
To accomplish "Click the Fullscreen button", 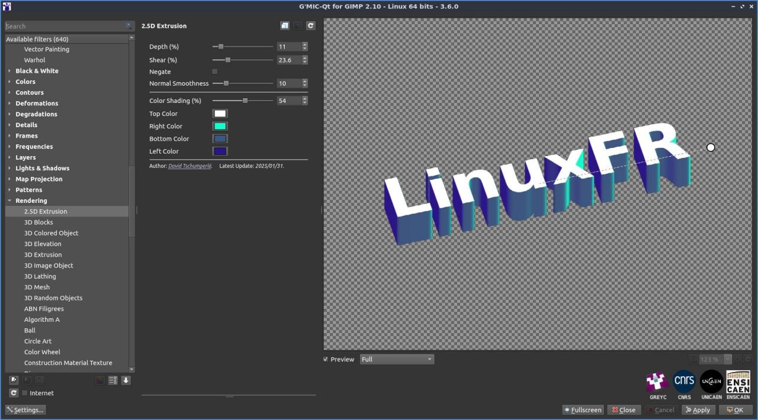I will click(x=583, y=410).
